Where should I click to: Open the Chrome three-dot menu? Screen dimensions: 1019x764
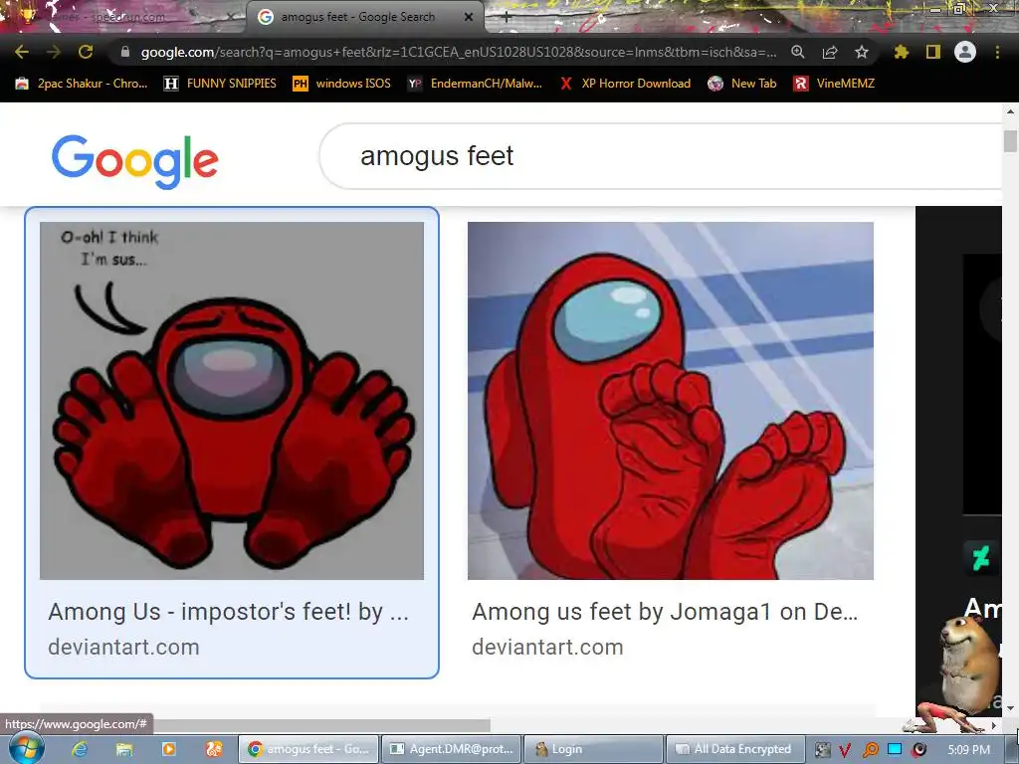(997, 52)
